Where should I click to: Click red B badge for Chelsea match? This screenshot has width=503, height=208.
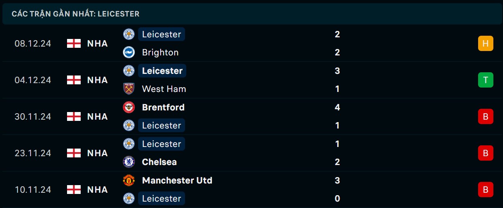pos(485,153)
